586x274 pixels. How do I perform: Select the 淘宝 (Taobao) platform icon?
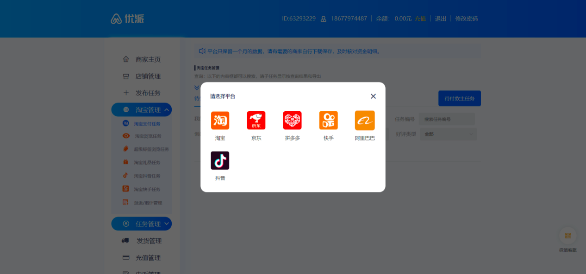(x=220, y=121)
